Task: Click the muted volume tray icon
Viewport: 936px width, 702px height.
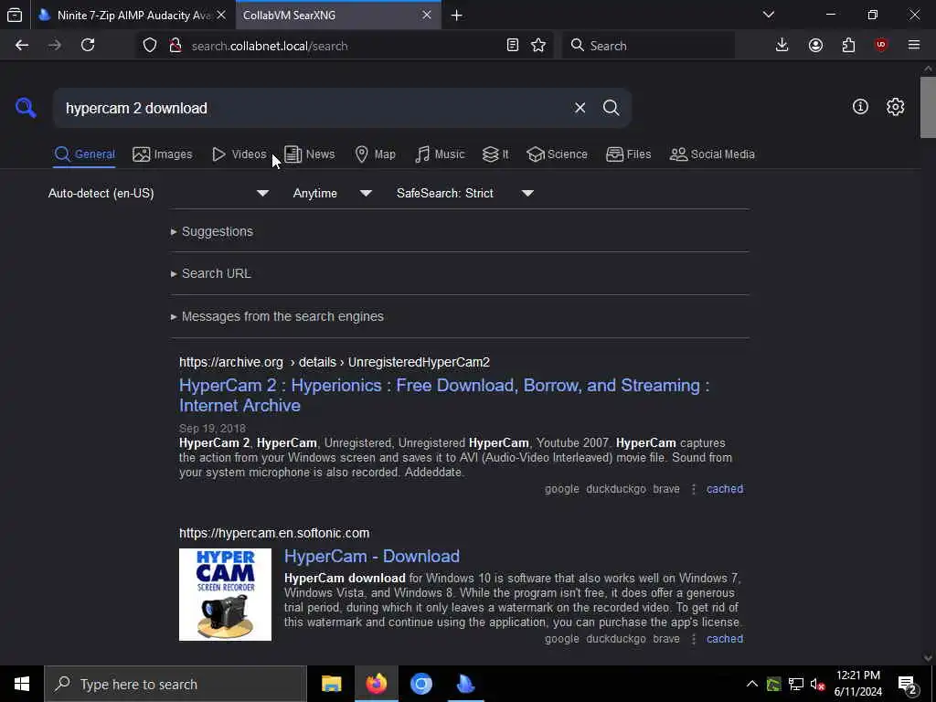Action: pos(817,684)
